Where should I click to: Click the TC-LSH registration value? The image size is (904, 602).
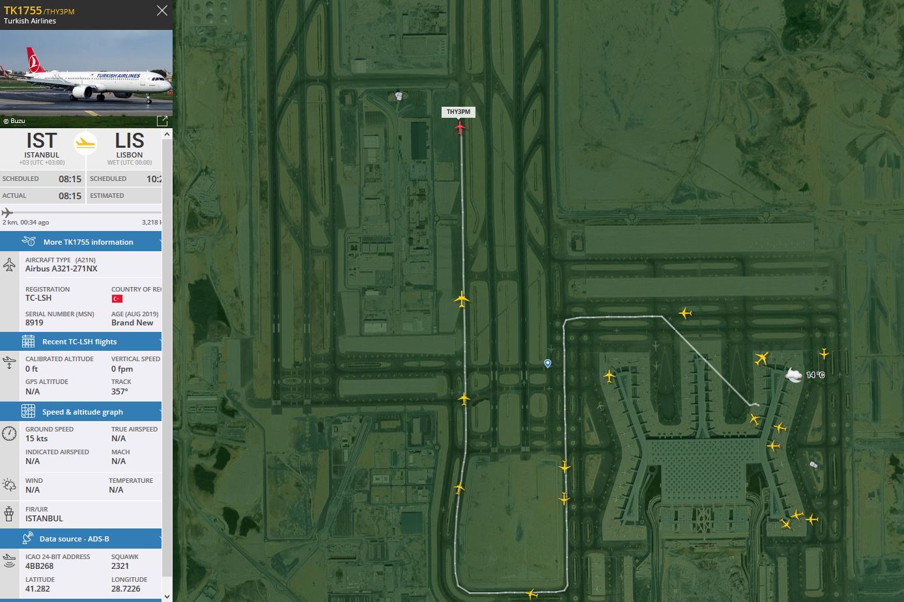[x=38, y=298]
